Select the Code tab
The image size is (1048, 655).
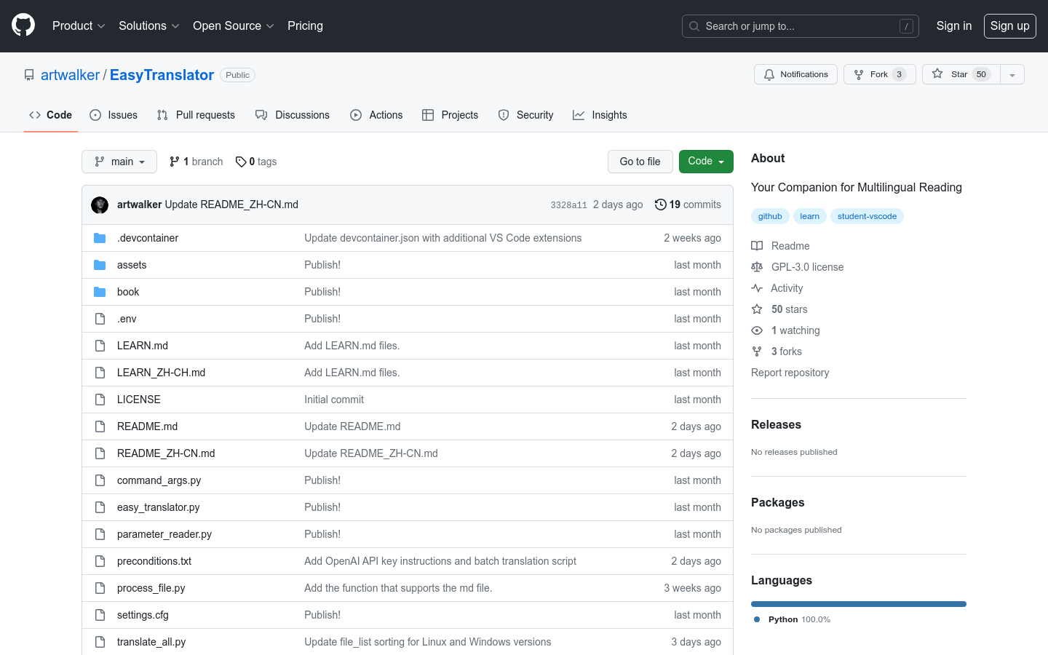pos(51,115)
